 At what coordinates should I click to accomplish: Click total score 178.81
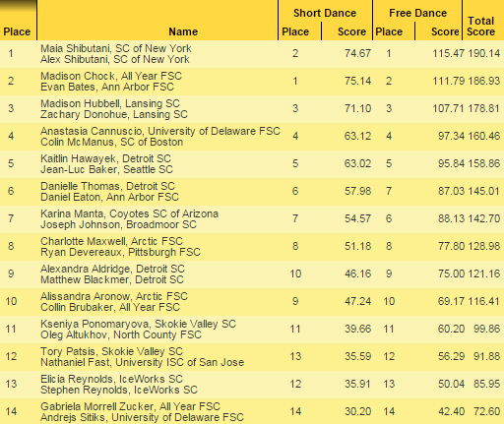[484, 108]
